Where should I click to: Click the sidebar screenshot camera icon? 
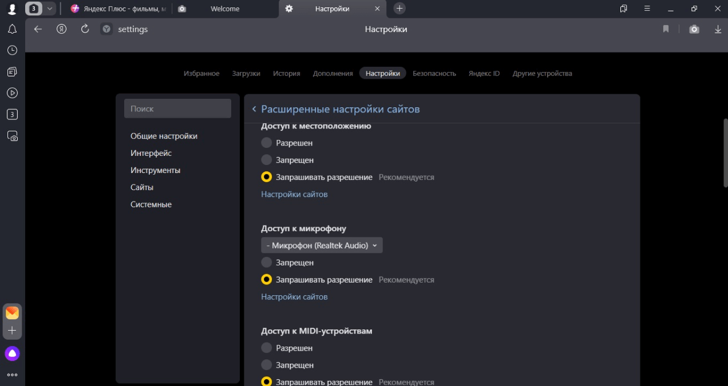[x=12, y=136]
